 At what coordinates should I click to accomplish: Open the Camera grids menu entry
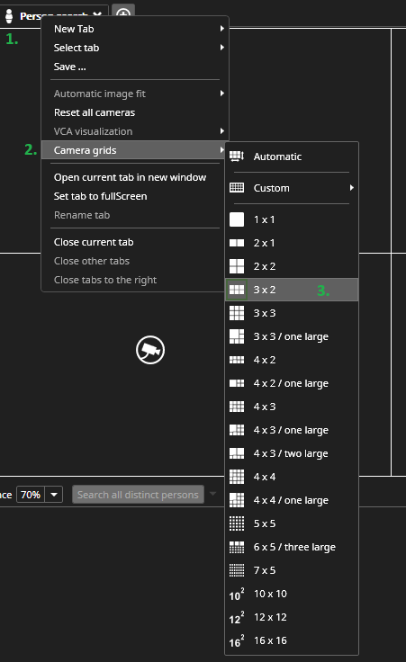click(x=134, y=150)
